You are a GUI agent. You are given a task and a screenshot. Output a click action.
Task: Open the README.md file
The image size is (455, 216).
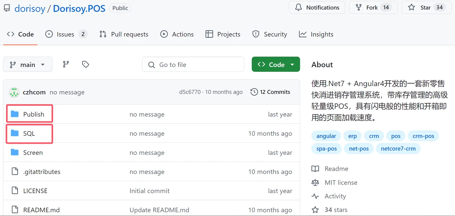click(x=41, y=210)
